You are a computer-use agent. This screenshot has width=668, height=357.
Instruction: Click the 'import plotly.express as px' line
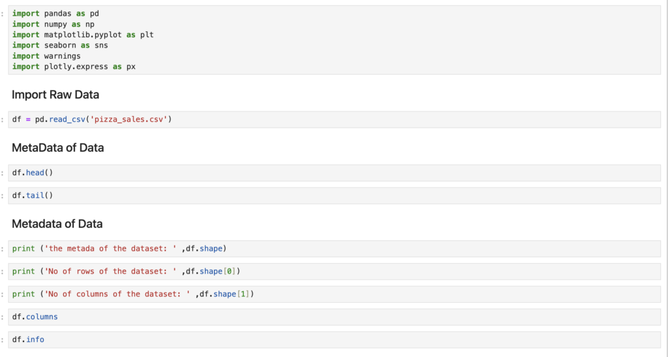(74, 66)
